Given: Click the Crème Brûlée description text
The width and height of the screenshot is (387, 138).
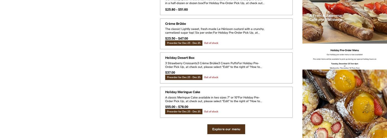Looking at the screenshot, I should (x=215, y=31).
